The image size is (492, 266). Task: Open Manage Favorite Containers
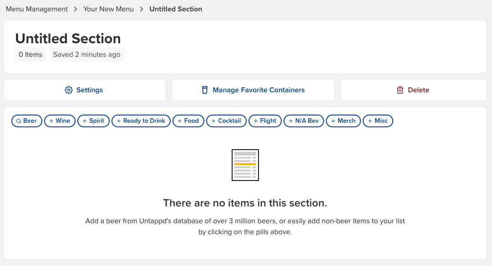(x=253, y=90)
